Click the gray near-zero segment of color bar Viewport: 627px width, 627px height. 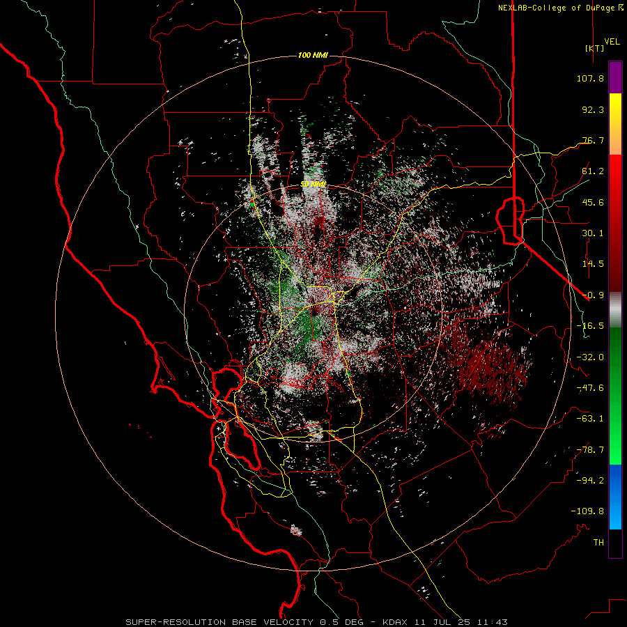click(615, 310)
